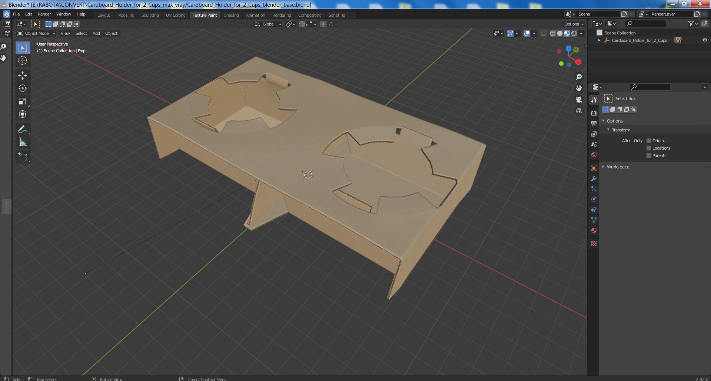711x381 pixels.
Task: Open the overlays options dropdown arrow
Action: [534, 33]
